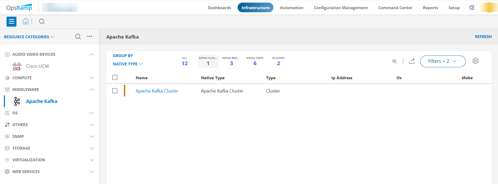Open the Apache Kafka Cluster link
Viewport: 498px width, 184px height.
coord(157,91)
